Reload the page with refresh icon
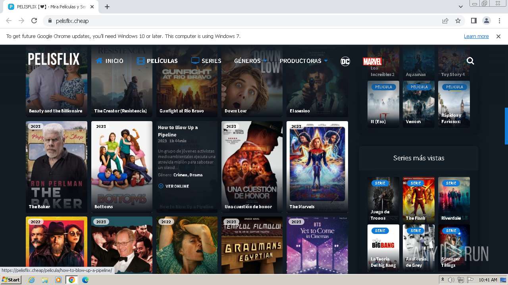 pos(34,21)
